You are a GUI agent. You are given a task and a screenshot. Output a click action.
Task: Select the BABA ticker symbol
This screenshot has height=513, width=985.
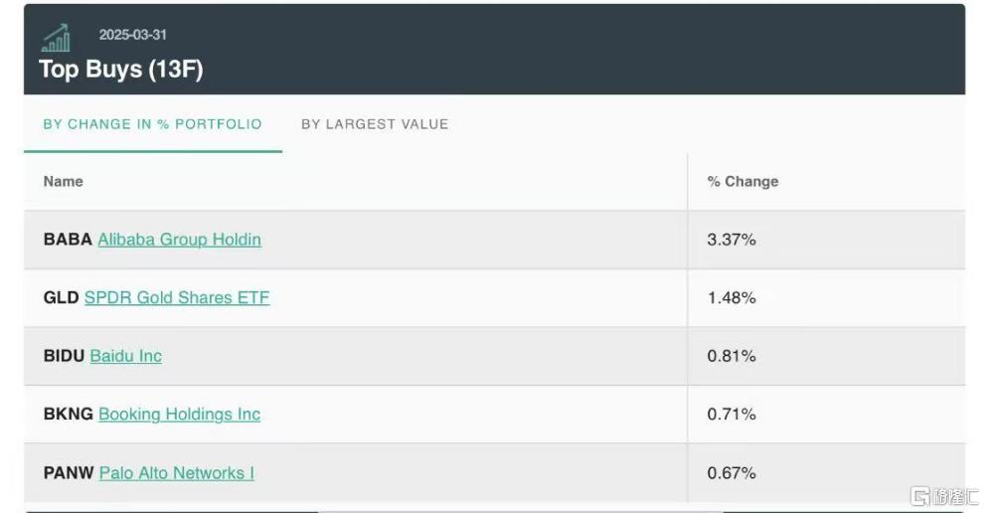point(68,240)
